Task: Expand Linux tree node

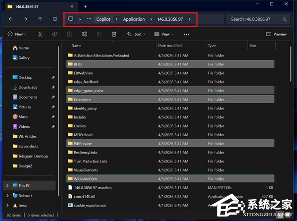Action: [x=7, y=205]
